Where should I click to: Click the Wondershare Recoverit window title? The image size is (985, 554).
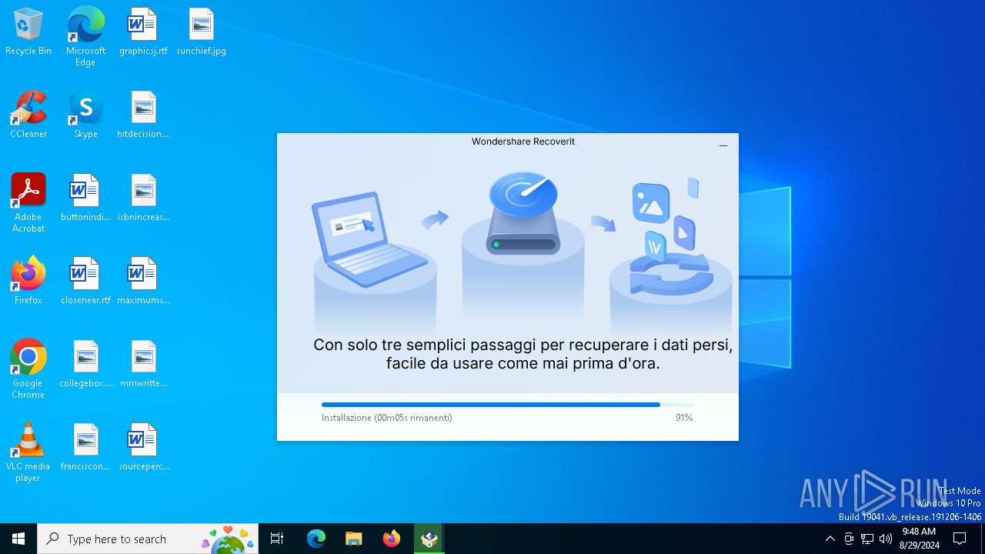pos(523,142)
